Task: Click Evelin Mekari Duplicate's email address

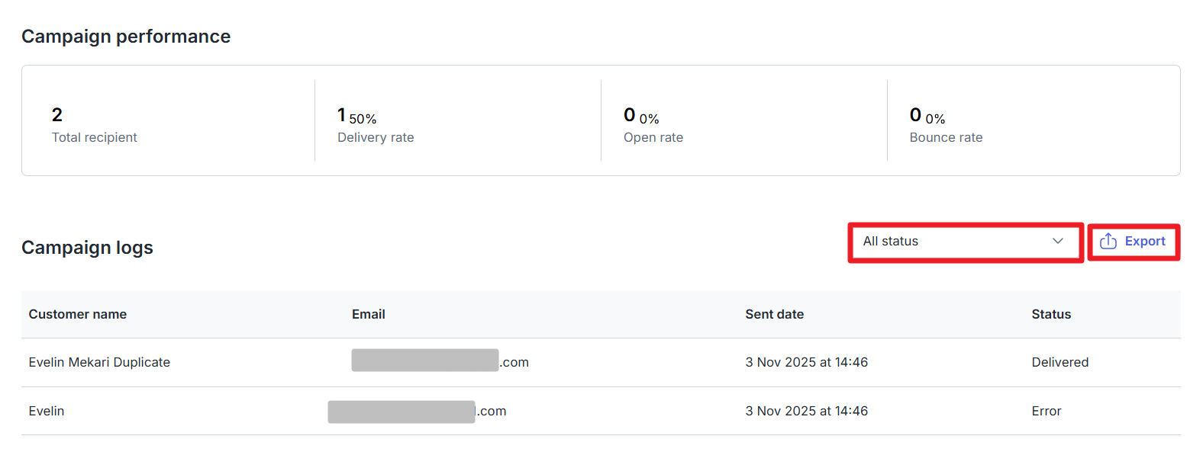Action: (440, 361)
